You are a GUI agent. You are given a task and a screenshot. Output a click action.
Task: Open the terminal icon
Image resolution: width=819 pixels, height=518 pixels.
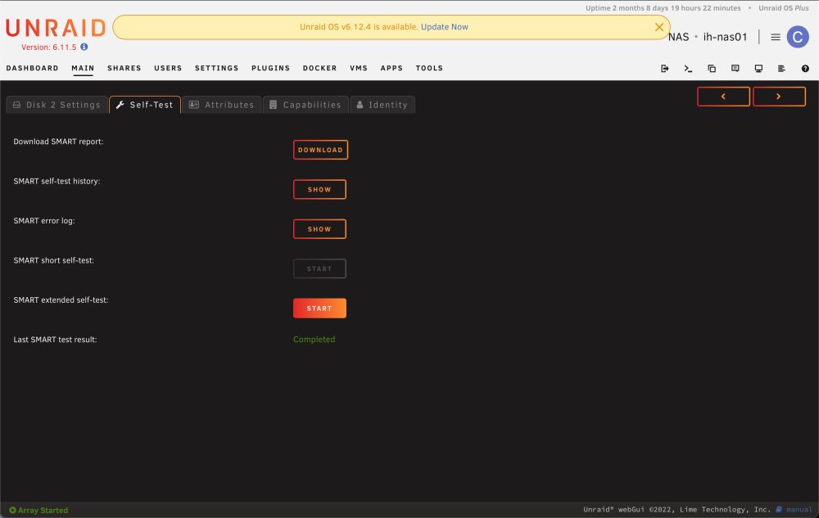(688, 69)
